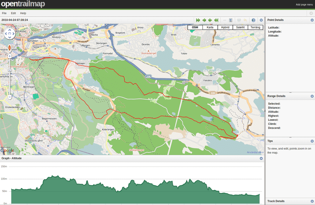Pan the map left with arrow
The height and width of the screenshot is (205, 315).
point(6,34)
